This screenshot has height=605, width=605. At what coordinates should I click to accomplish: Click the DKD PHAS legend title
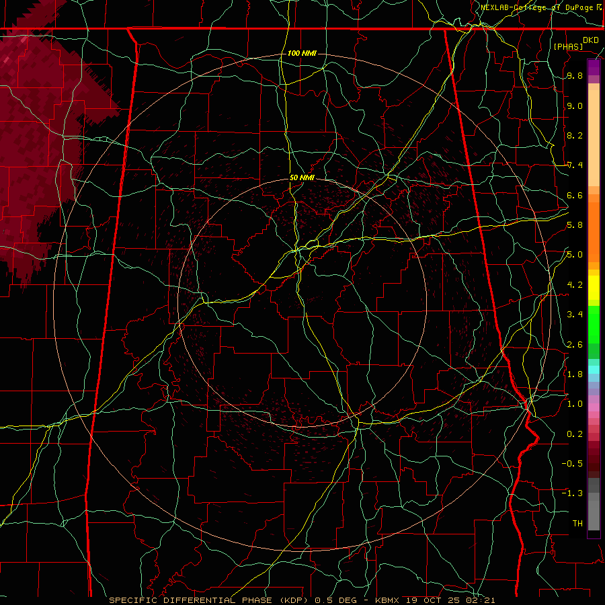(x=576, y=44)
